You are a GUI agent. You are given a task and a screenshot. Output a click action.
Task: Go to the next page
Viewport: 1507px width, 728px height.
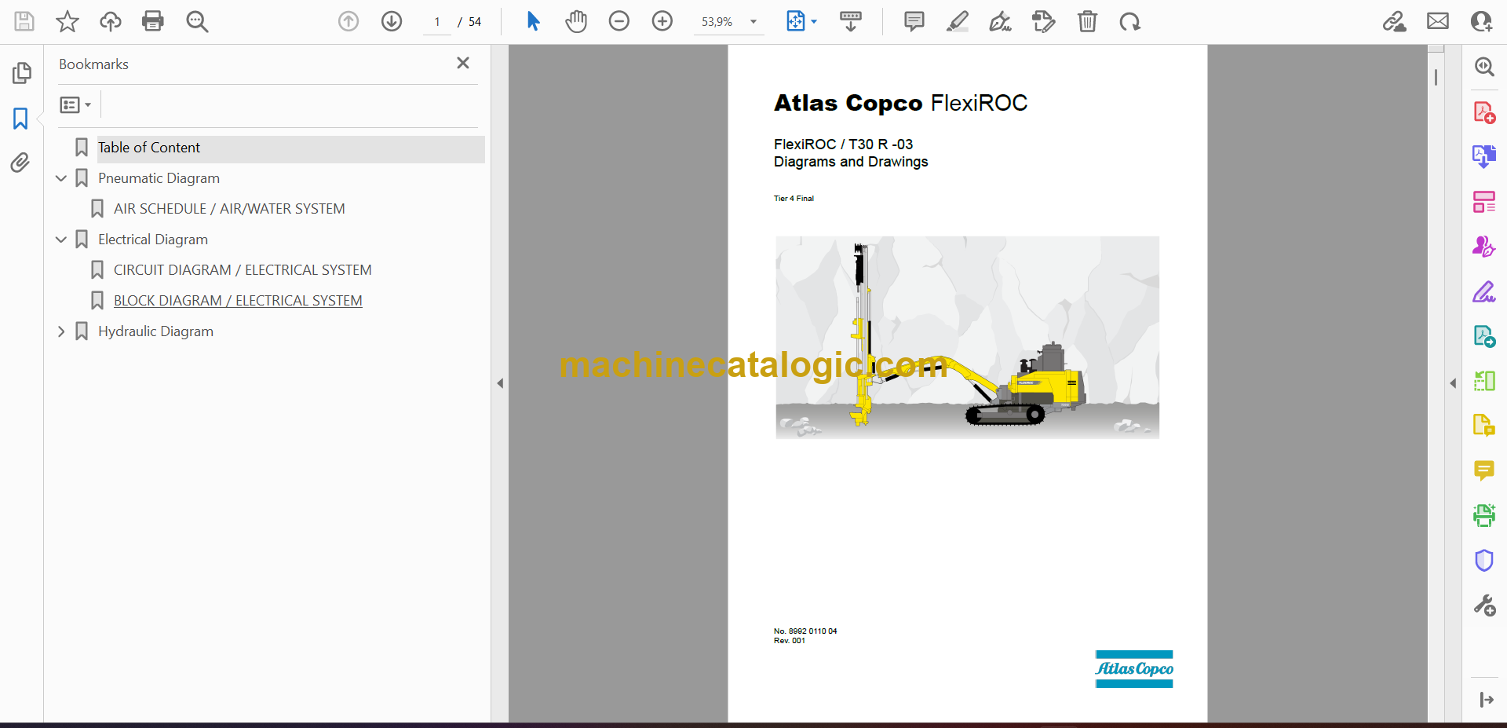[x=392, y=21]
